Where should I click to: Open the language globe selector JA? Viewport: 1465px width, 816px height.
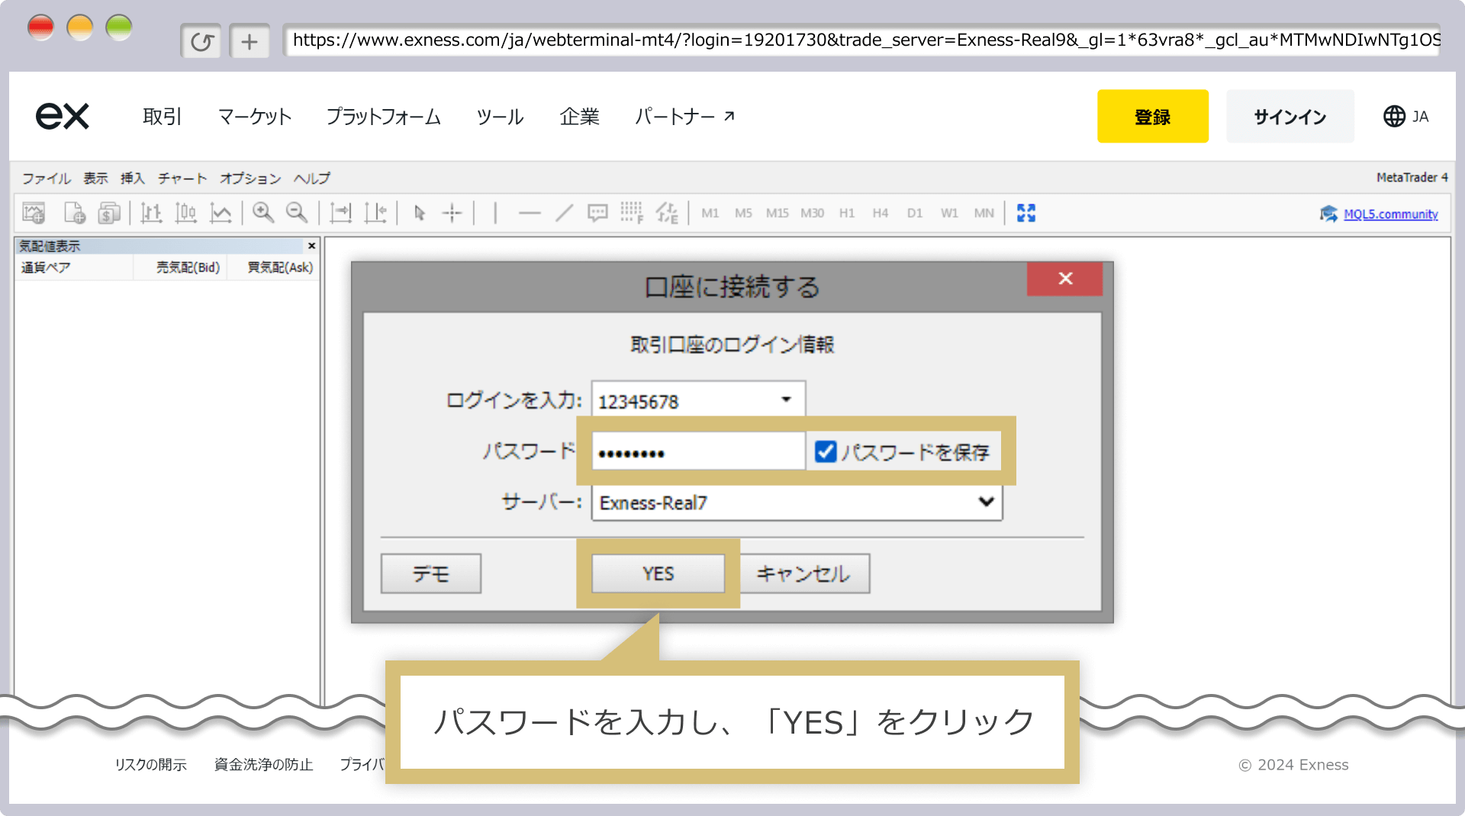(x=1406, y=116)
